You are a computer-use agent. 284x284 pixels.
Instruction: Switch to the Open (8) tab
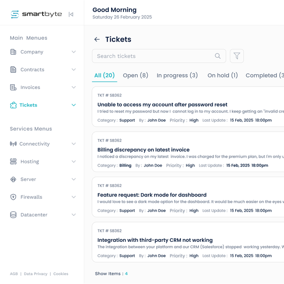135,75
